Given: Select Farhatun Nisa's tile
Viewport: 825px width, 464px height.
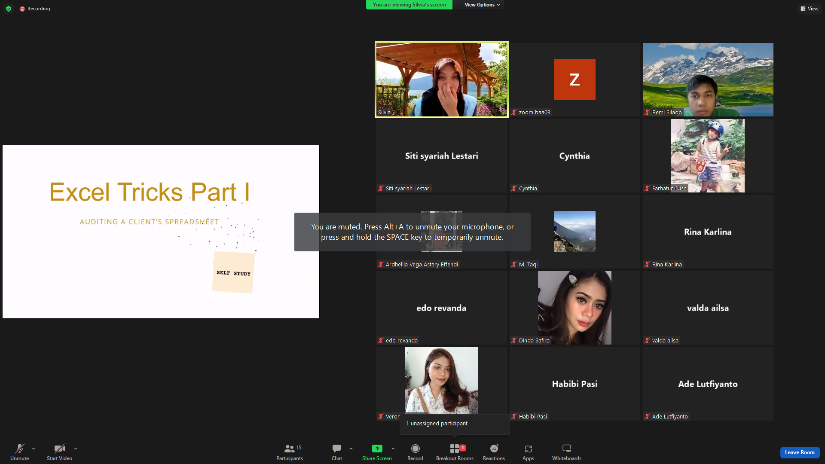Looking at the screenshot, I should click(708, 156).
